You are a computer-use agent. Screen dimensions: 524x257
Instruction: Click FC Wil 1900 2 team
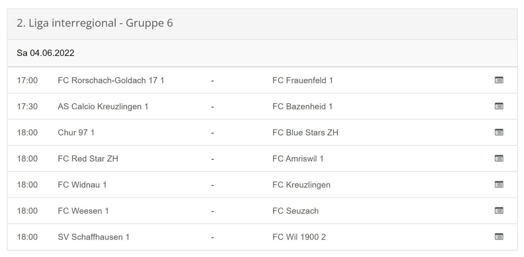(299, 237)
